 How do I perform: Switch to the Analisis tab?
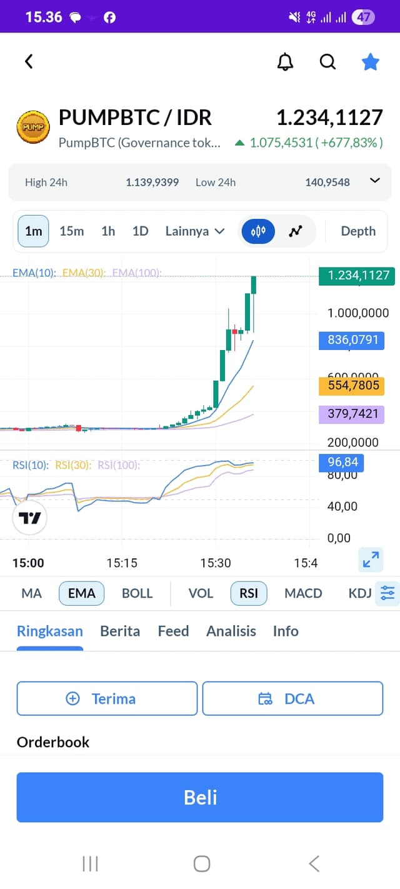click(231, 631)
